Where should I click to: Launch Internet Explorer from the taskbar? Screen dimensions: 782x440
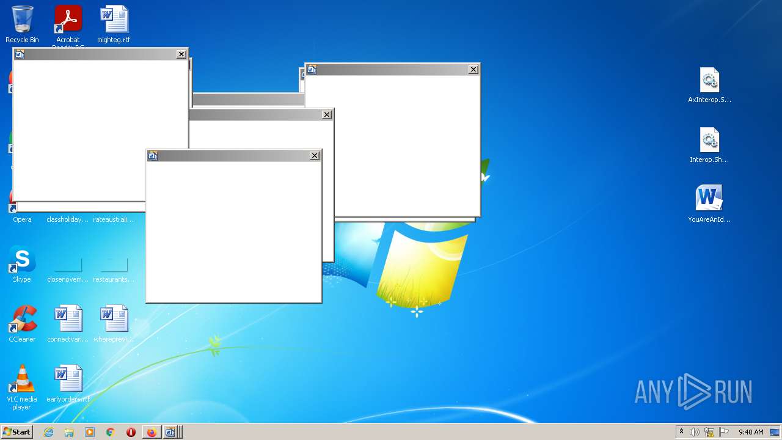pyautogui.click(x=48, y=432)
